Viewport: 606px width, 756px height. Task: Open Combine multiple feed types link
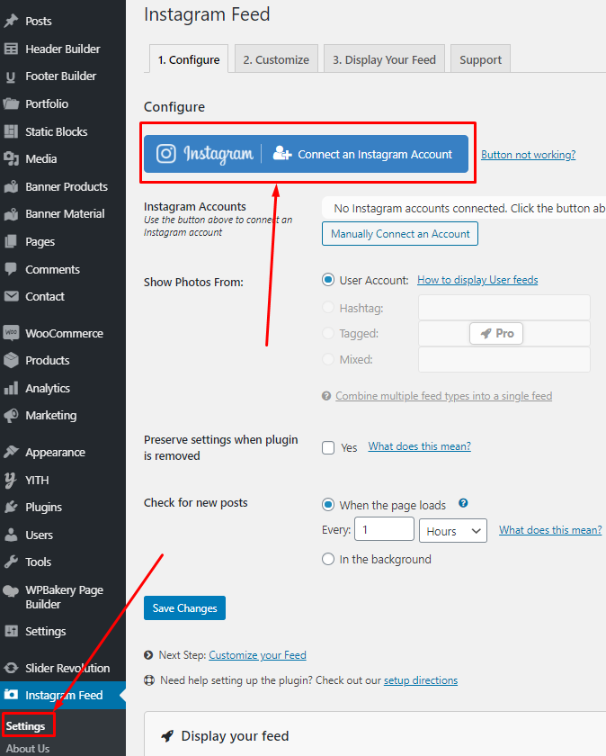pos(443,396)
